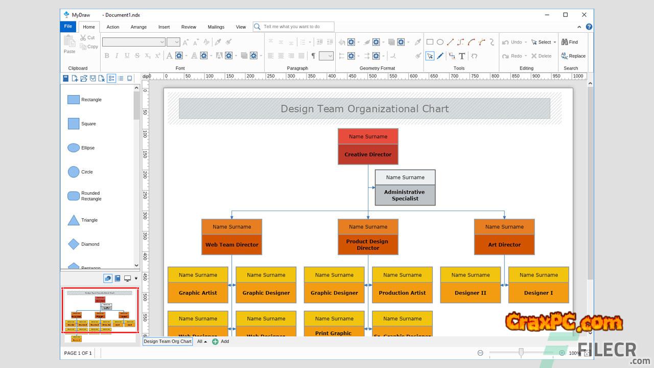Click the Replace button in Search group
This screenshot has height=368, width=654.
point(573,56)
